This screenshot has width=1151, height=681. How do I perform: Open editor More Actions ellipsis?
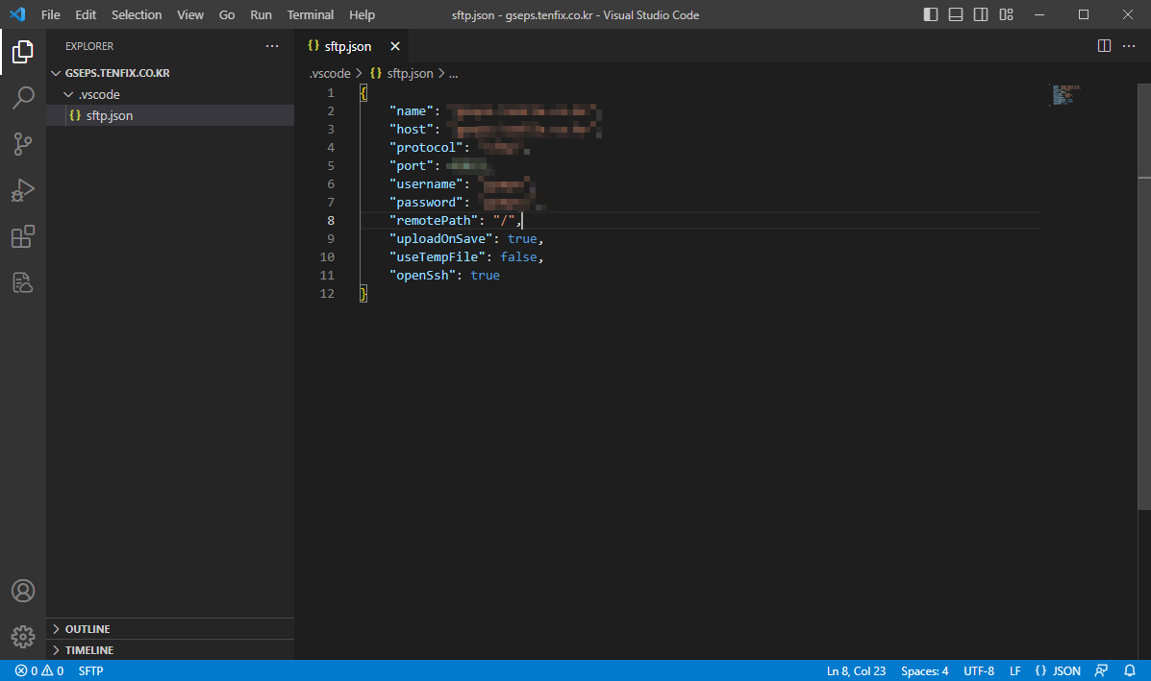pos(1129,45)
